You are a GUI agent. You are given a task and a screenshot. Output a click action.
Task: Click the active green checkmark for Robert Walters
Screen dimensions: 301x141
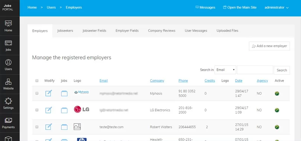coord(277,127)
